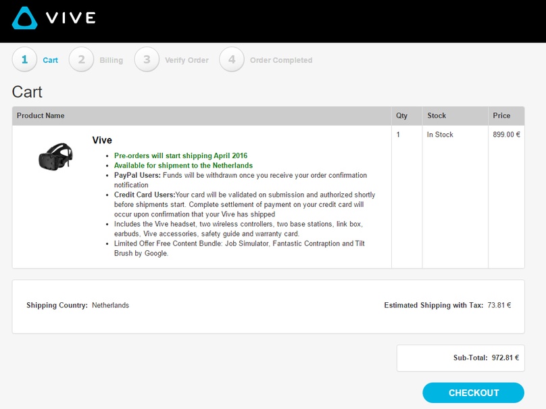Click 'Available for shipment to the Netherlands'
The width and height of the screenshot is (546, 409).
coord(184,166)
